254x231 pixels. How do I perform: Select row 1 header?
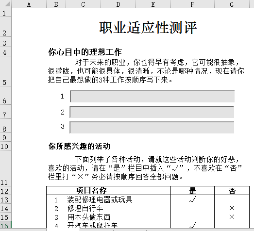tap(6, 13)
